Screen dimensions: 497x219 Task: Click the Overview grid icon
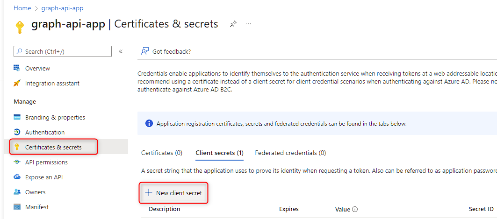coord(17,68)
